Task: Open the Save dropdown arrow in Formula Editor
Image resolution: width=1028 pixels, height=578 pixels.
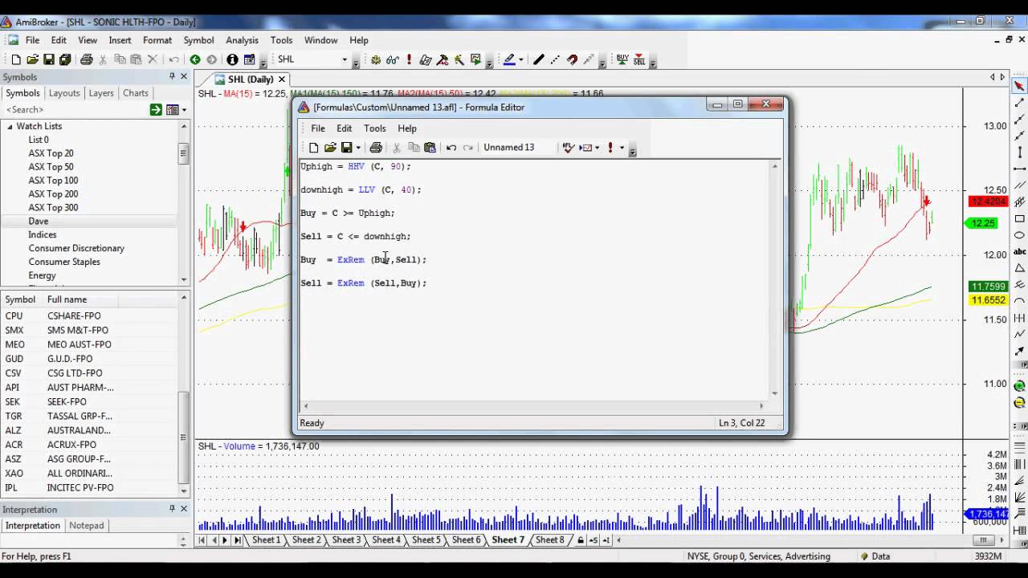Action: (x=358, y=148)
